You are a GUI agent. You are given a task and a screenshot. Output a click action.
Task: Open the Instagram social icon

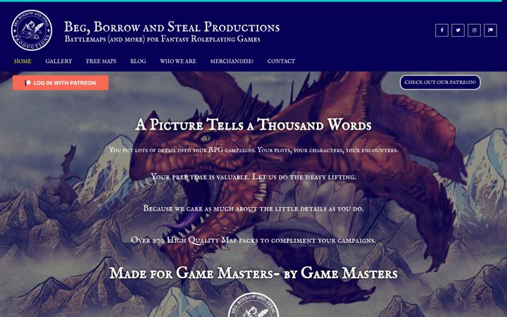[x=474, y=30]
